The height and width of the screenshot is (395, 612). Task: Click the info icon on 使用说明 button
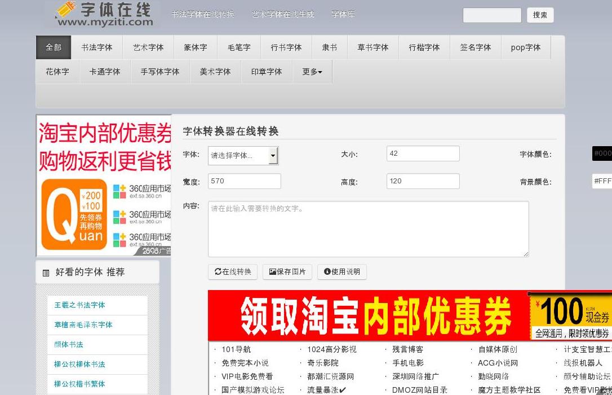(327, 271)
